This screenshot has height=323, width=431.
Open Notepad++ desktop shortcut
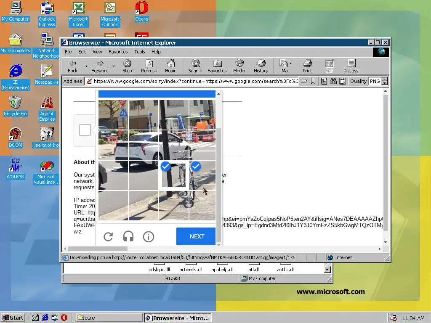47,74
